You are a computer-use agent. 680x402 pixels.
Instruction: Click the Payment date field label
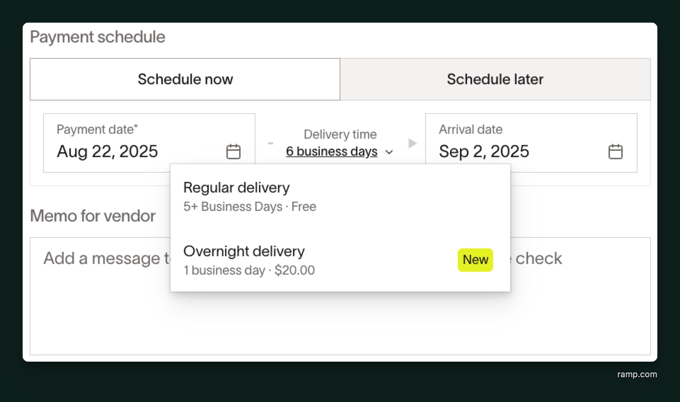(97, 130)
